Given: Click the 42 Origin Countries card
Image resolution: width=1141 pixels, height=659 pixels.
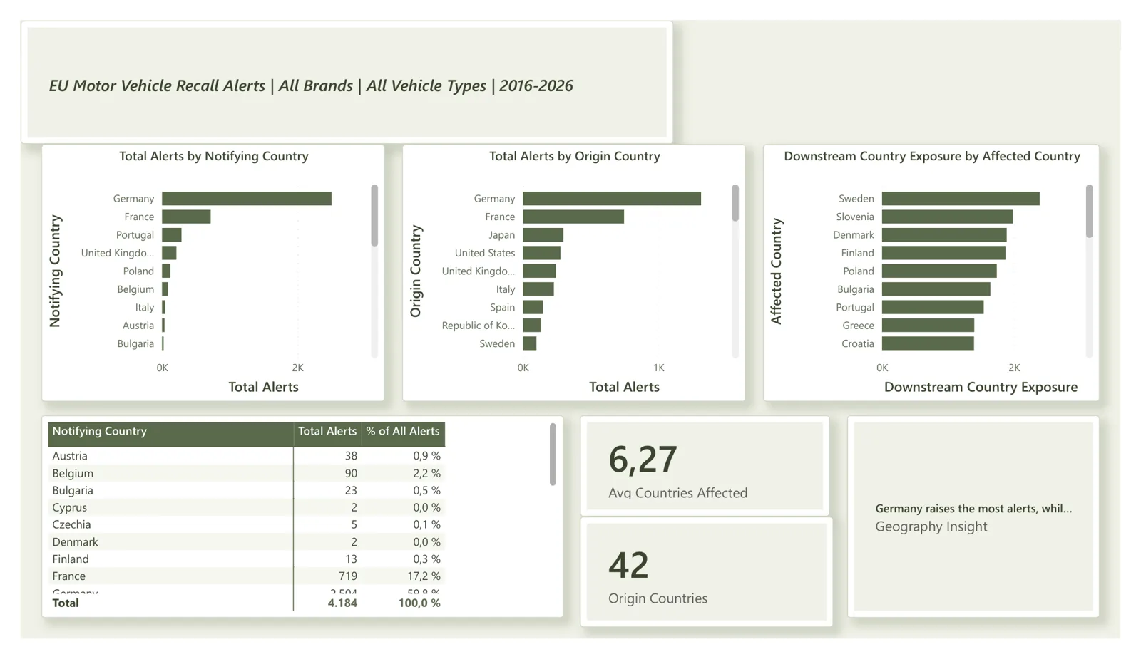Looking at the screenshot, I should (706, 572).
